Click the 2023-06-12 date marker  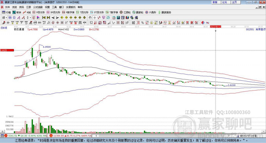tap(215, 27)
